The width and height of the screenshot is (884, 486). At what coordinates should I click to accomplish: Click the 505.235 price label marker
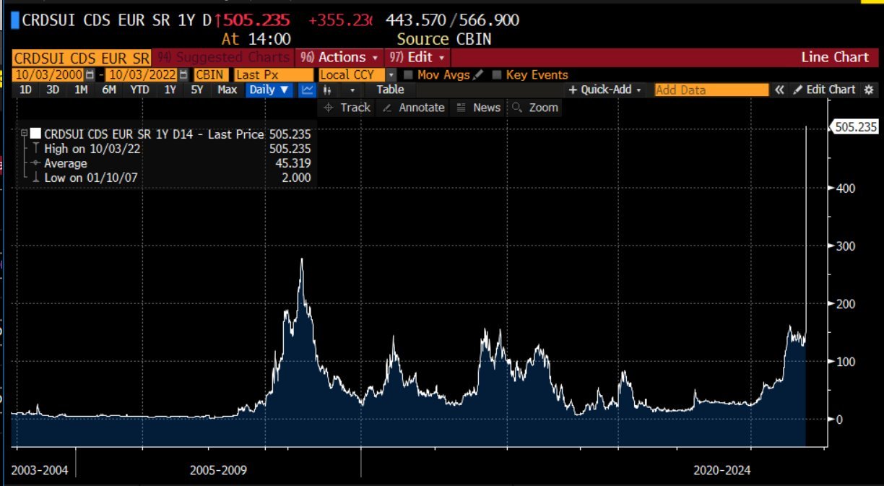pyautogui.click(x=854, y=126)
